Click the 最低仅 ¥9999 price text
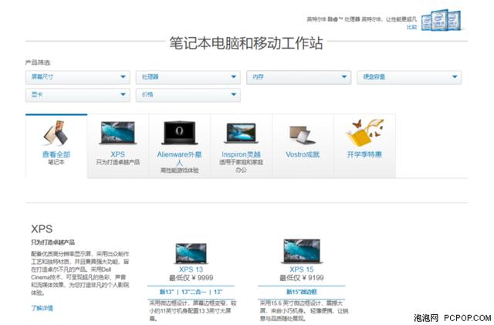494x325 pixels. click(191, 278)
